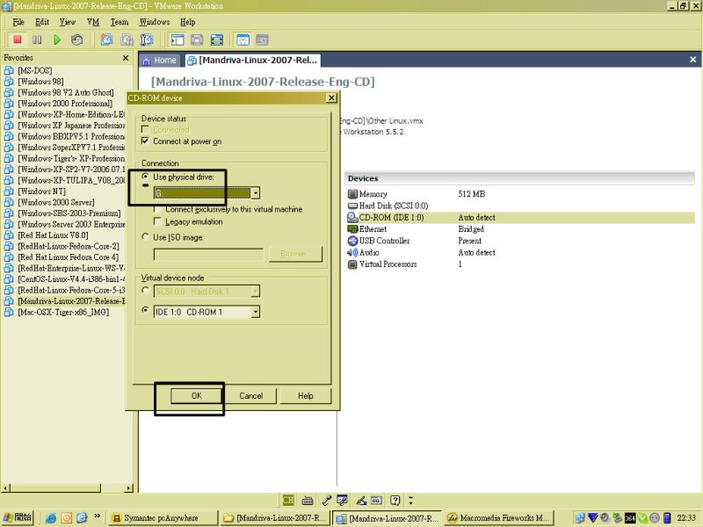703x527 pixels.
Task: Click the Internet Explorer quick launch icon
Action: (51, 518)
